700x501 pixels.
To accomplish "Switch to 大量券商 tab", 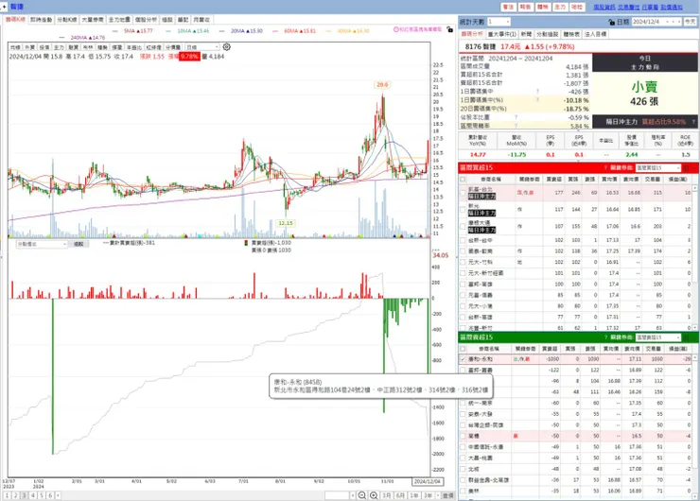I will [x=93, y=20].
